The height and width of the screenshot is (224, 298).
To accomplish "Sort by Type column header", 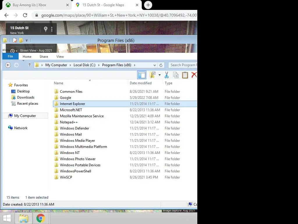I will [x=168, y=83].
